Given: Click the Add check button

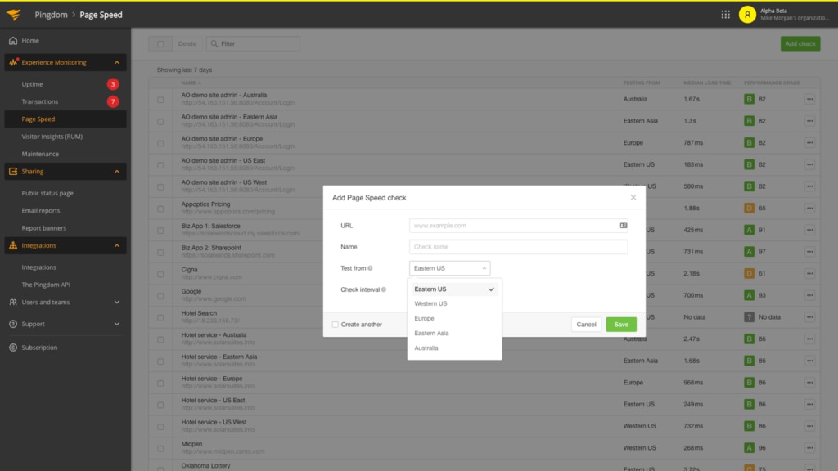Looking at the screenshot, I should (800, 44).
